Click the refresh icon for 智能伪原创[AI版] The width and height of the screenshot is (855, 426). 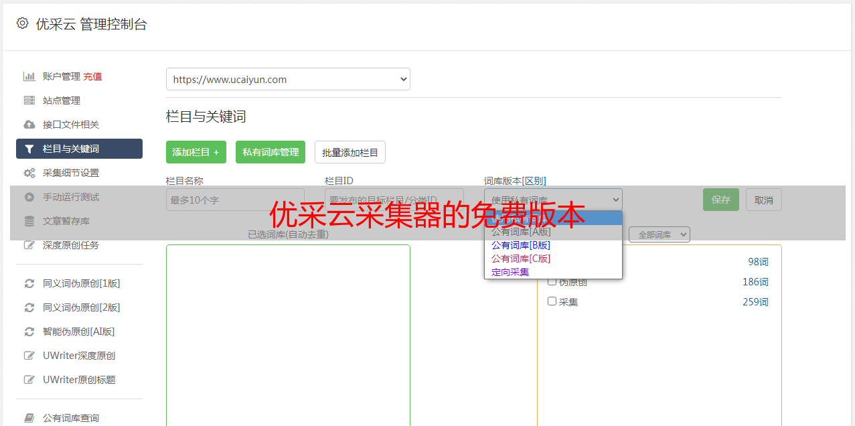click(29, 332)
